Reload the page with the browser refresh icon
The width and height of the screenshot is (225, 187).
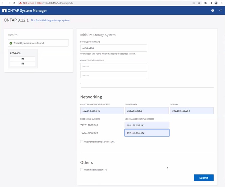14,3
